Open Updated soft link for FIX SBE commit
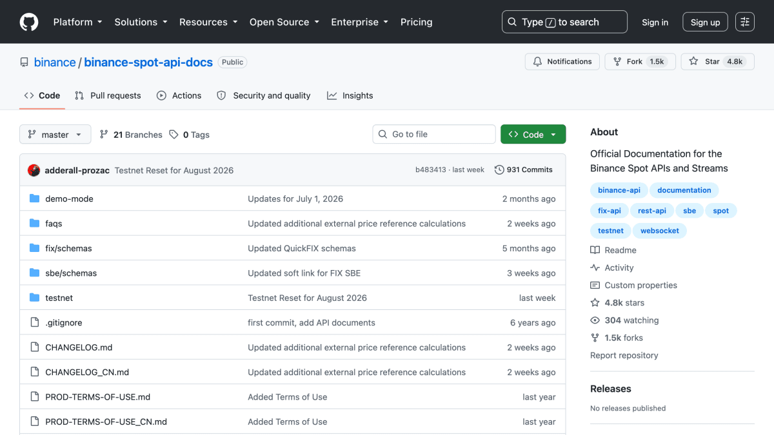 point(304,273)
